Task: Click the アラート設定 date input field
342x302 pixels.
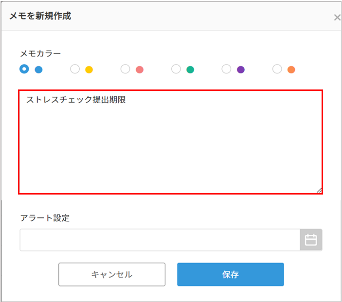Action: 160,240
